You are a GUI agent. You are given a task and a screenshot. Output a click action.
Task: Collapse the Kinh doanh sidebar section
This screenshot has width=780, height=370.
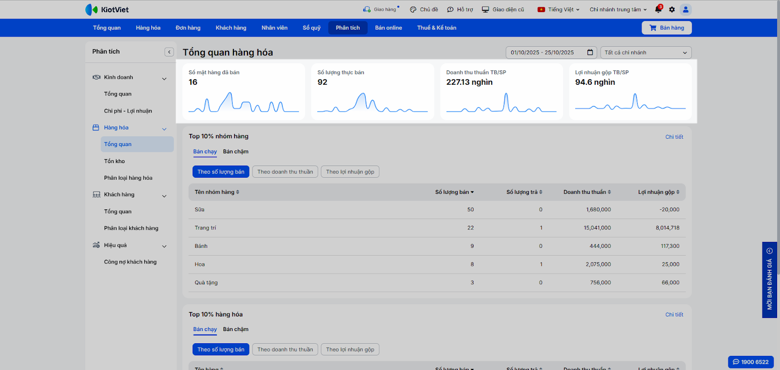[164, 78]
